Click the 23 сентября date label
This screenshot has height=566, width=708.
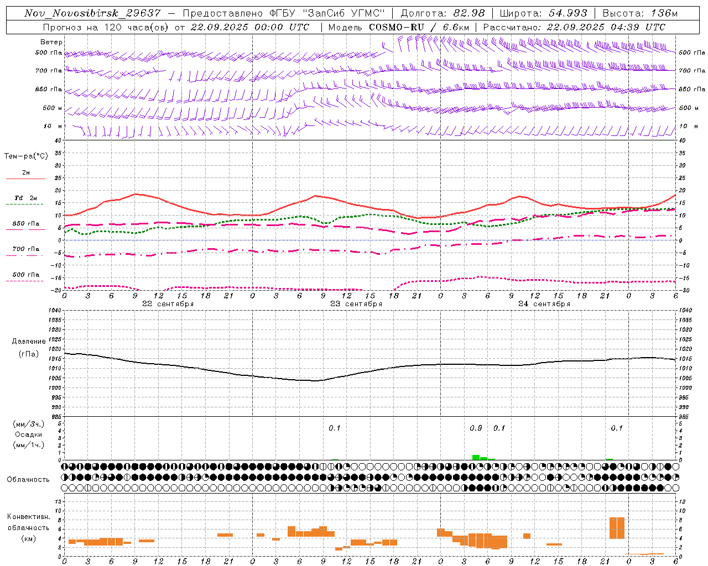[x=356, y=304]
